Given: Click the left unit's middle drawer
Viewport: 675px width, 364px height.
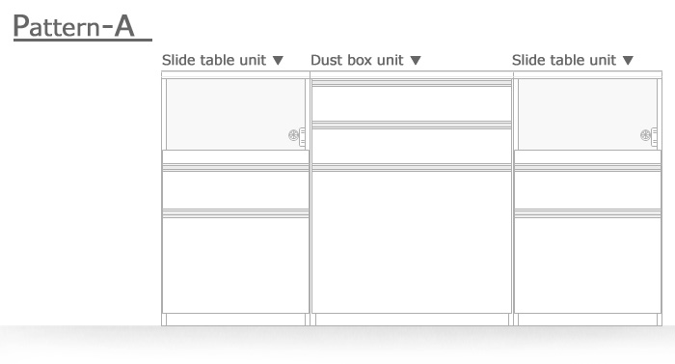Looking at the screenshot, I should pos(235,190).
